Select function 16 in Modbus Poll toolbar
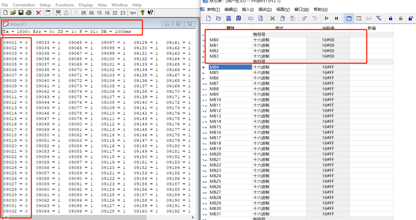The width and height of the screenshot is (416, 220). tap(107, 13)
